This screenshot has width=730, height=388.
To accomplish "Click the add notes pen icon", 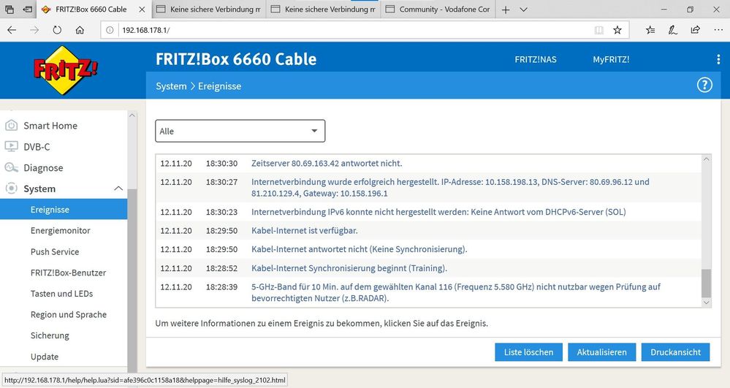I will (x=673, y=30).
